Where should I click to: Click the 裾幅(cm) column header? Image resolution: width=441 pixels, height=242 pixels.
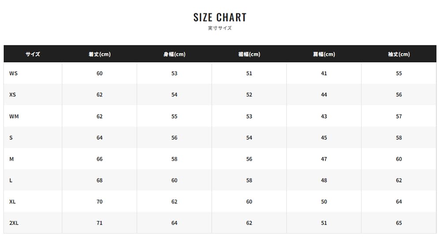249,54
